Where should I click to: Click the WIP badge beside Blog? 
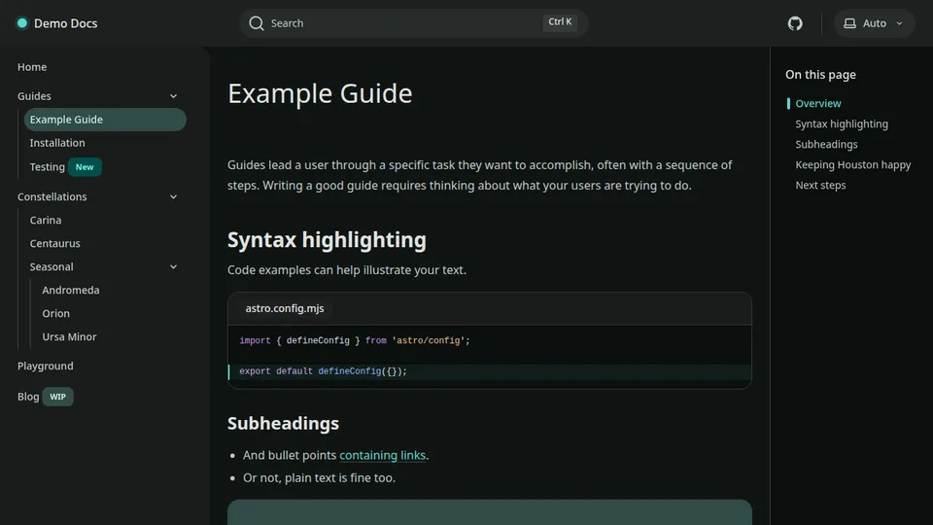(x=57, y=397)
